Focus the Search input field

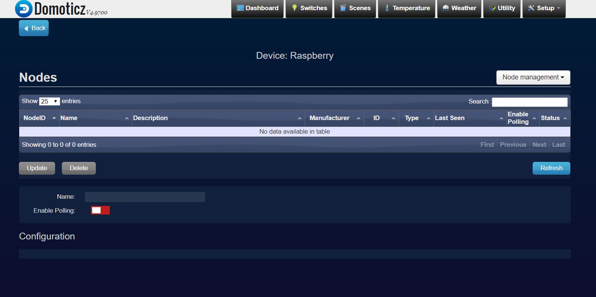[x=530, y=102]
